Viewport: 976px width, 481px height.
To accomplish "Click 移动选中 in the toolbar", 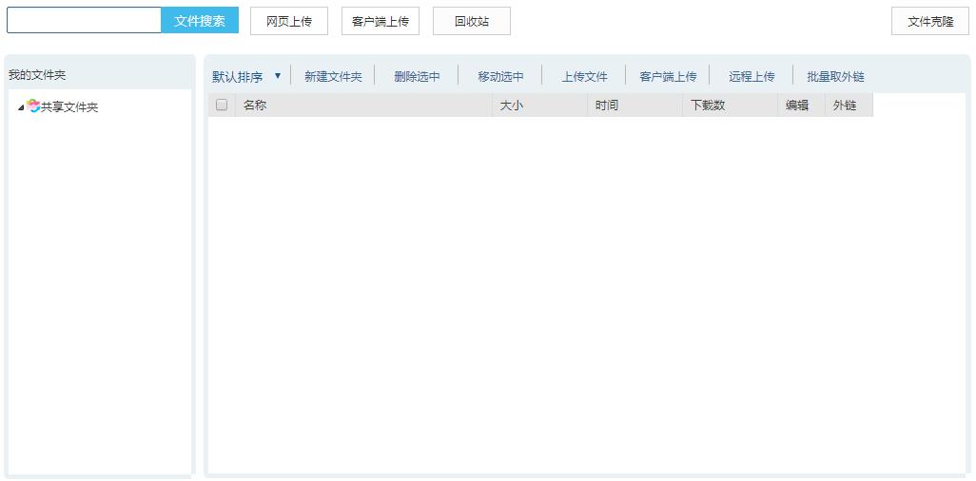I will [500, 77].
